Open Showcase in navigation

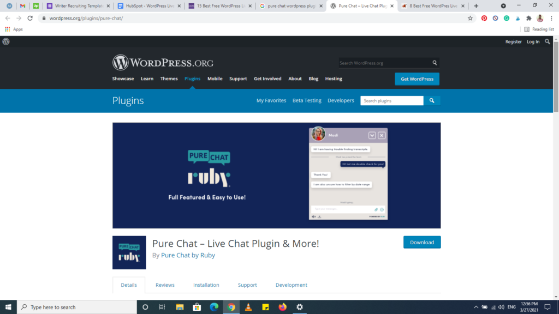point(123,78)
